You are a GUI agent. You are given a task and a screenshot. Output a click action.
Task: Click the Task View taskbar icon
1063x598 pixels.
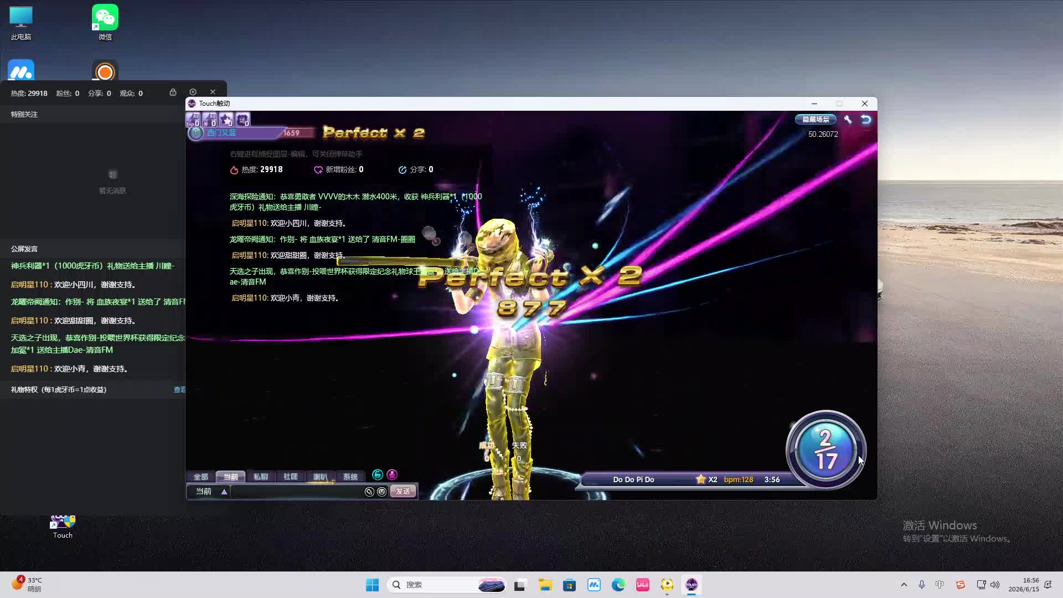tap(519, 585)
